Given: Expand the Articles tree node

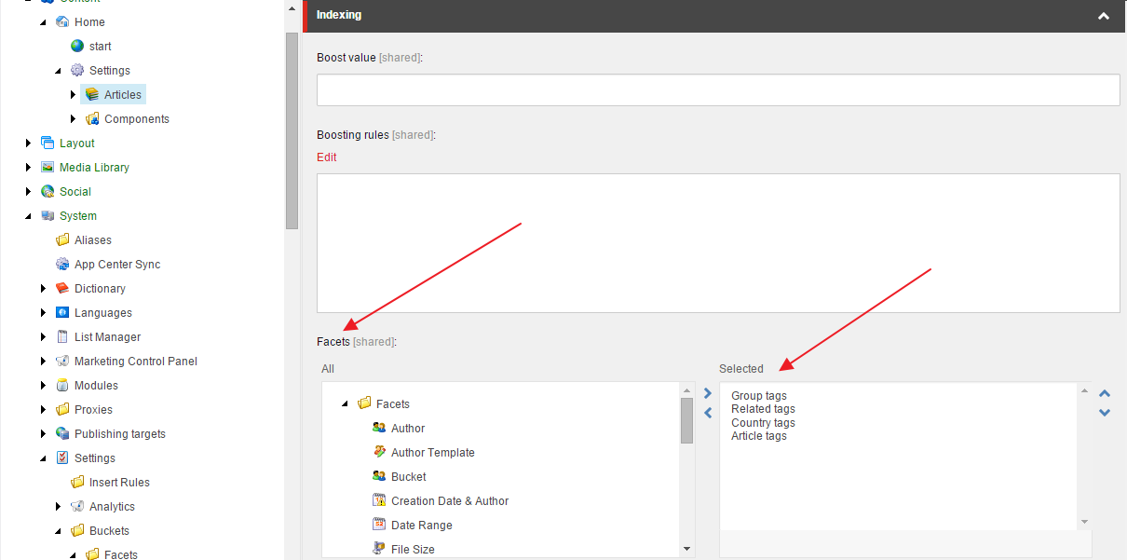Looking at the screenshot, I should (74, 94).
